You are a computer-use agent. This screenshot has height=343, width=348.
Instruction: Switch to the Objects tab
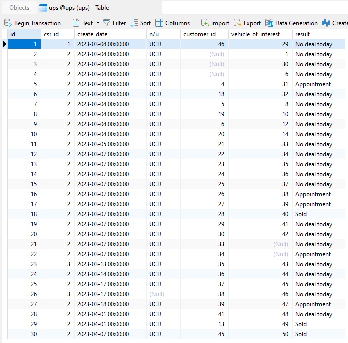pos(19,8)
